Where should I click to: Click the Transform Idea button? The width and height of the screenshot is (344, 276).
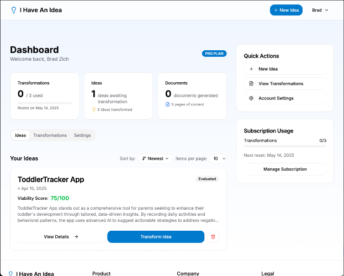(x=156, y=237)
